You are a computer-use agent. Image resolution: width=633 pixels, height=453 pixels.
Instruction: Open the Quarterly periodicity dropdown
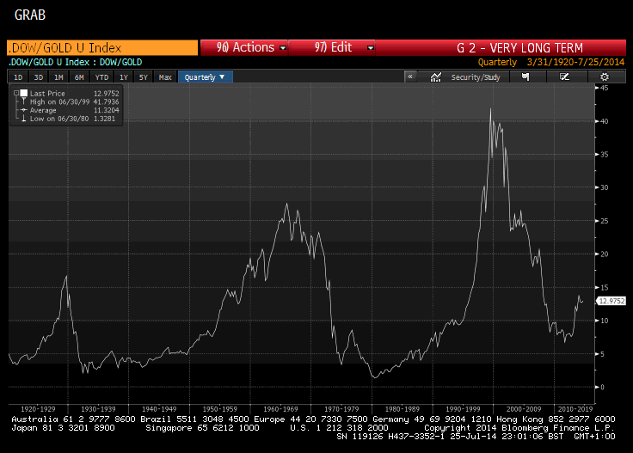click(205, 77)
